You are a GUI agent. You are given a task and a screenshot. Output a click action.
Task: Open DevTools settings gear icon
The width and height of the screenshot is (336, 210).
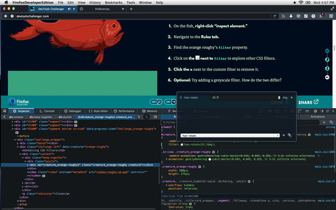tap(315, 111)
